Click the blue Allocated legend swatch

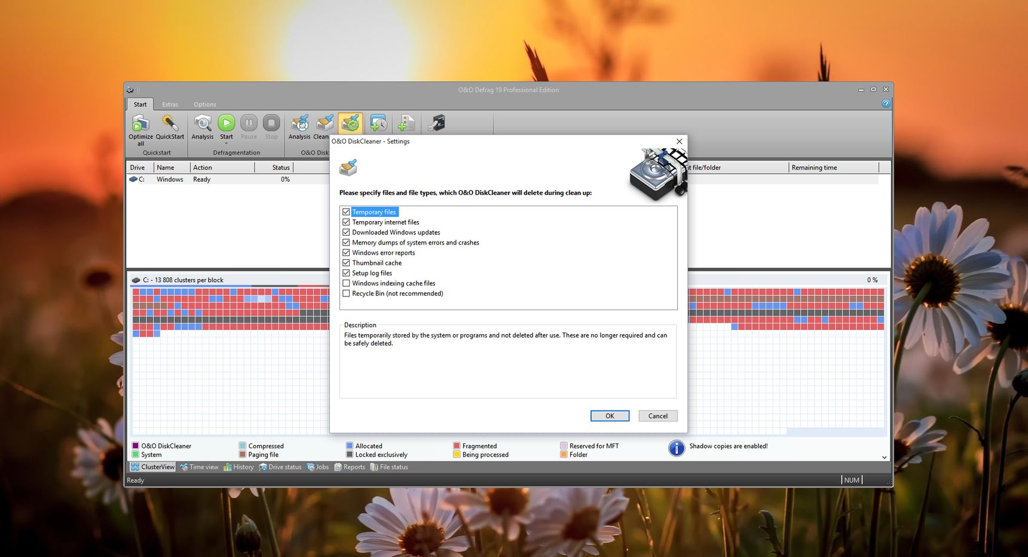(350, 446)
